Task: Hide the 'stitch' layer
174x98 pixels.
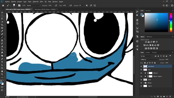Action: [x=141, y=80]
